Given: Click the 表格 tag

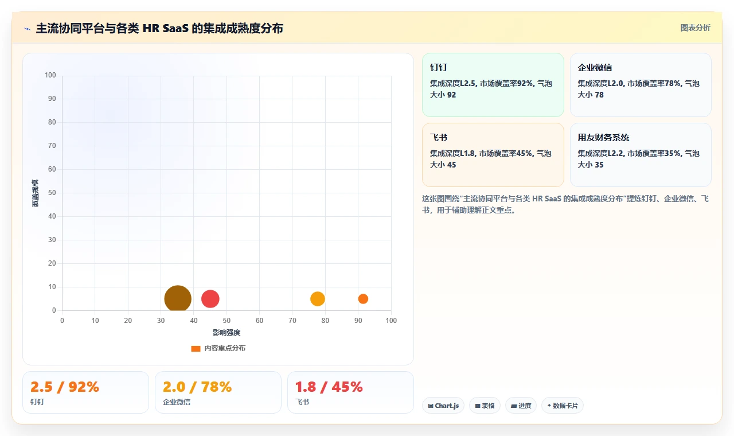Looking at the screenshot, I should [485, 406].
